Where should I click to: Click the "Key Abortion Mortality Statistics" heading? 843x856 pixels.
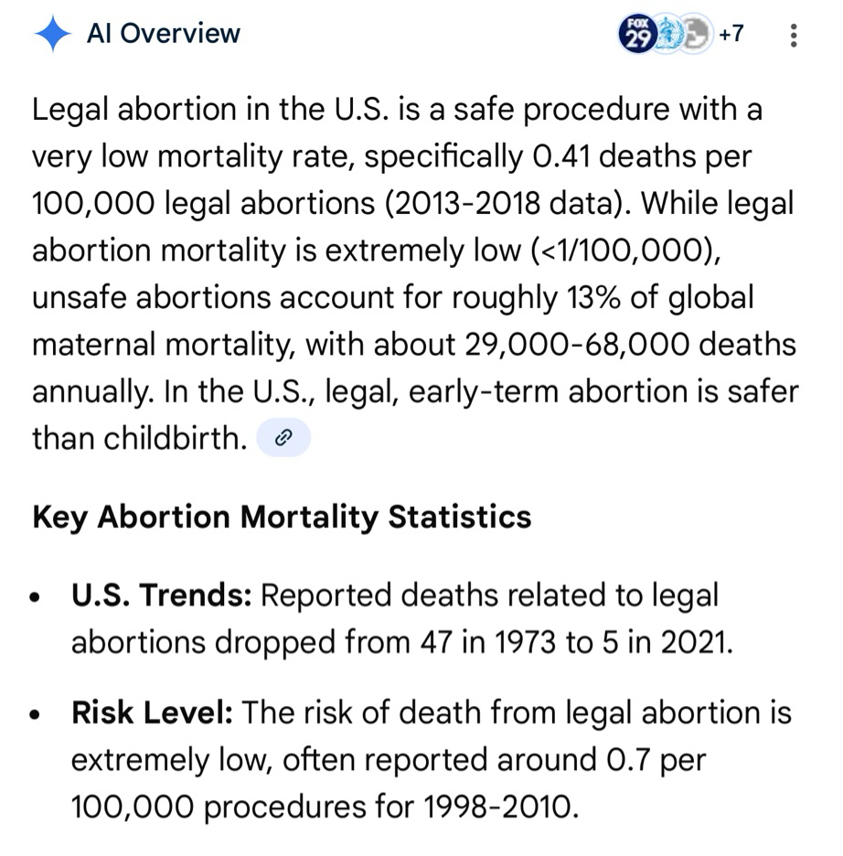pos(282,517)
